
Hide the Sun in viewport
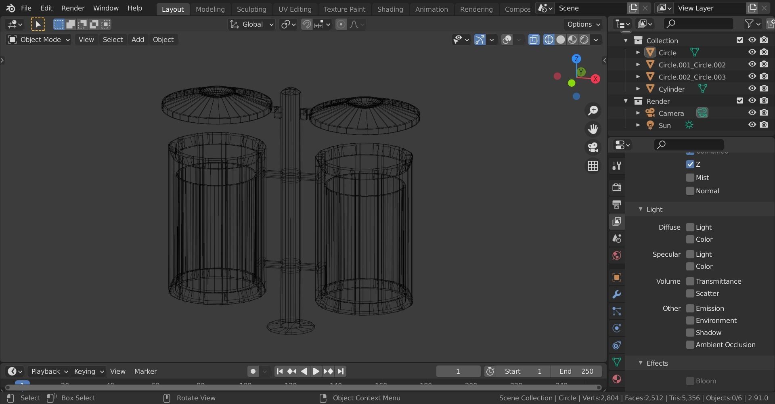(x=752, y=125)
